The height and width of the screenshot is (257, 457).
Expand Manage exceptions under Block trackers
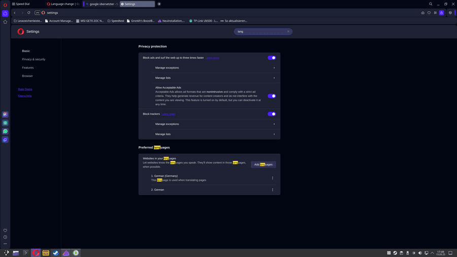tap(214, 124)
